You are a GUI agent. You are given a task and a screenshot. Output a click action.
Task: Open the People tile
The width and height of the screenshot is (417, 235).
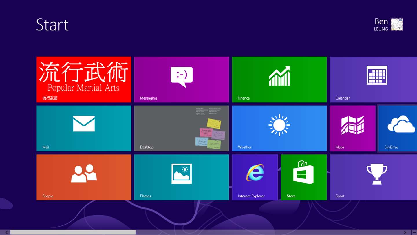click(84, 177)
